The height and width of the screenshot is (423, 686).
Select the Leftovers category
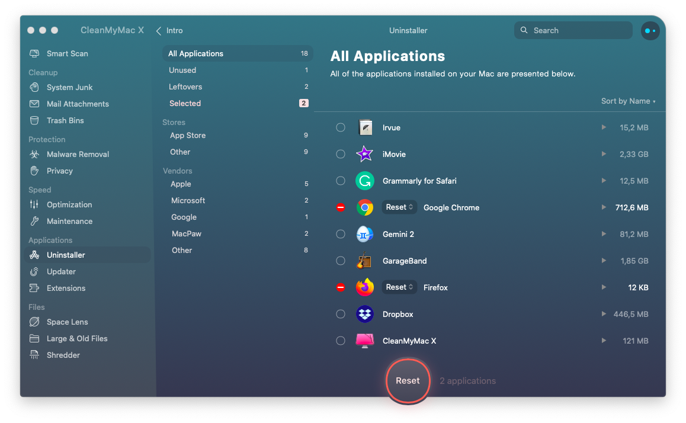(x=238, y=86)
